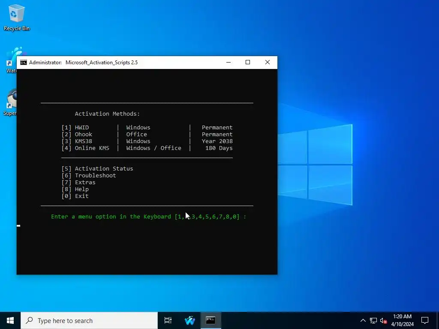The width and height of the screenshot is (439, 329).
Task: Close the Microsoft_Activation_Scripts window
Action: tap(268, 63)
